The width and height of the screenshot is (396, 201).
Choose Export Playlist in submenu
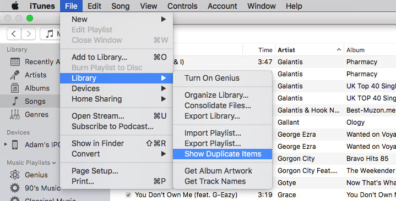[x=223, y=143]
